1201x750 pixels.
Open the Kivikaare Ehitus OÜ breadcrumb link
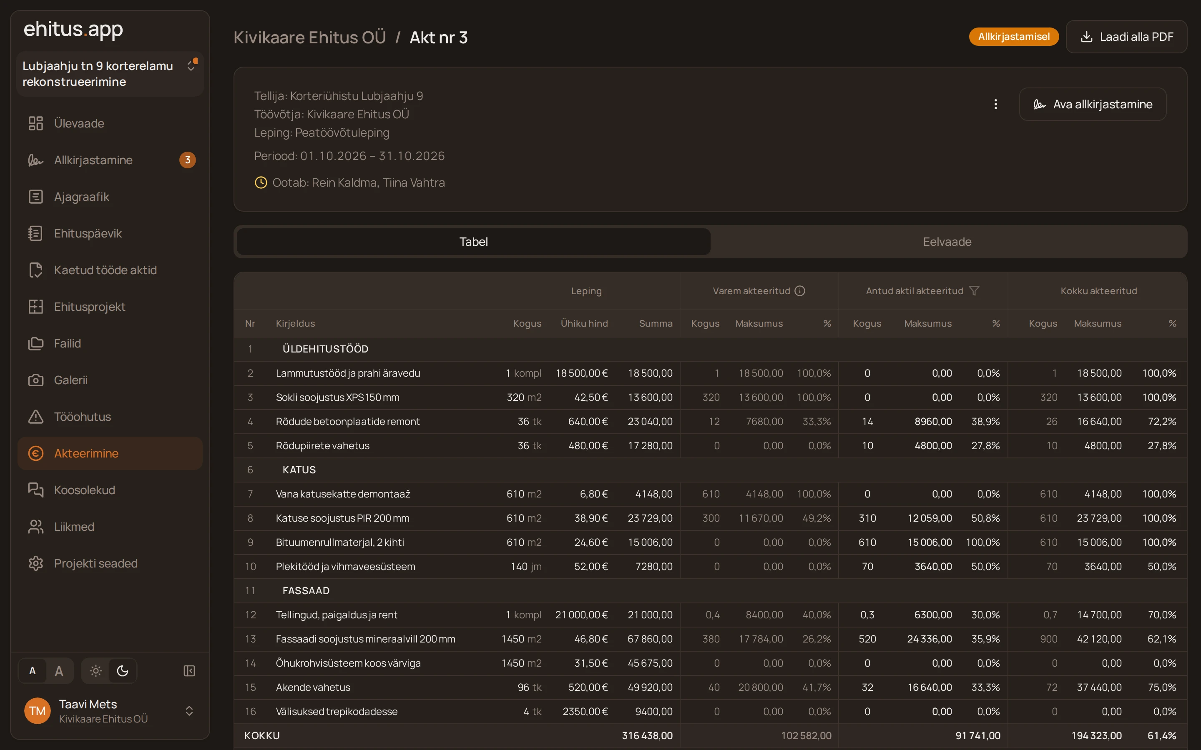point(310,37)
